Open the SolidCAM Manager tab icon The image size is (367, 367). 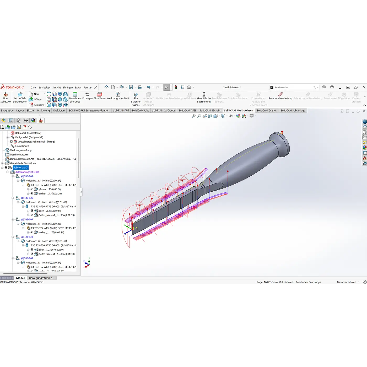click(41, 121)
